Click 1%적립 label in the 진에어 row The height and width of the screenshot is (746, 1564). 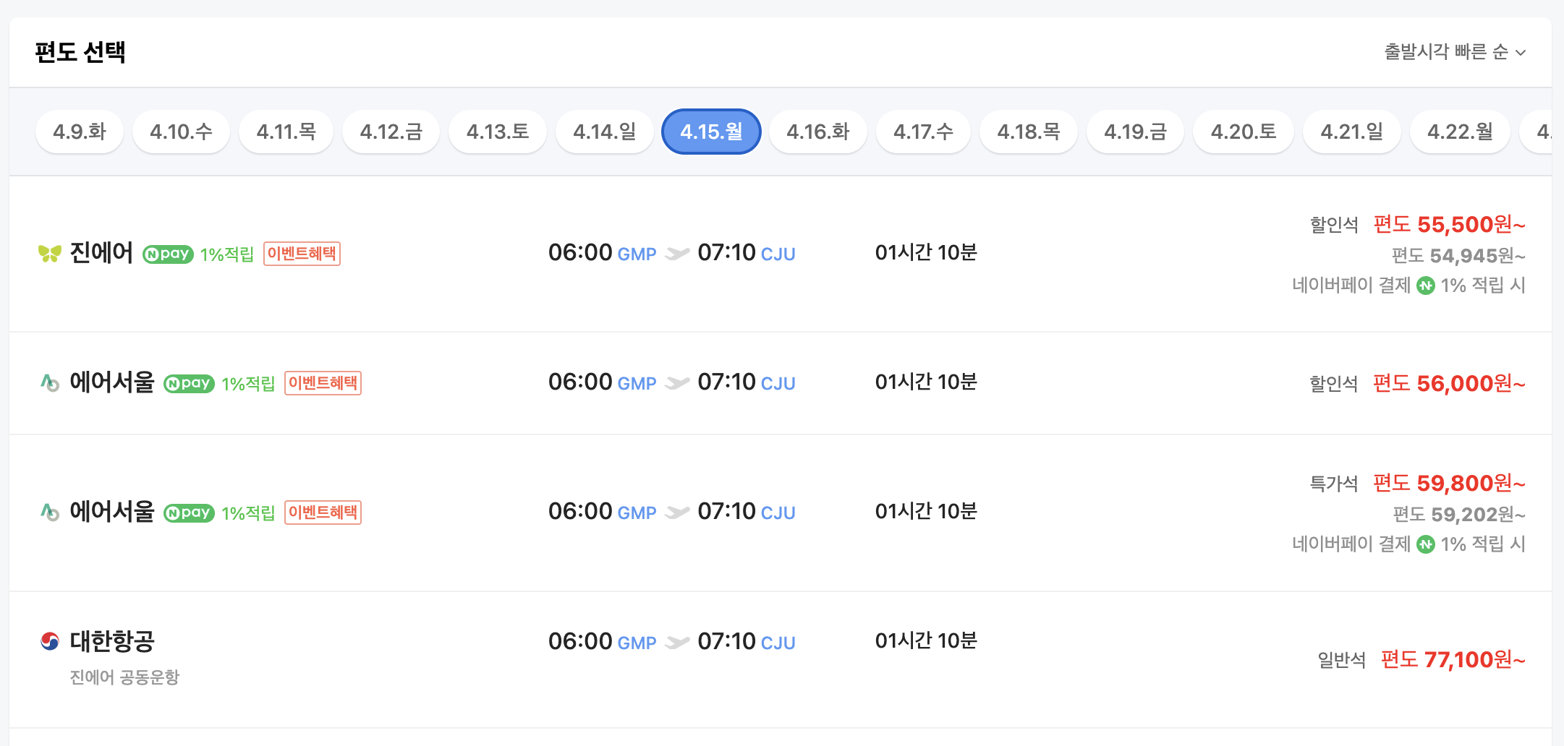tap(227, 254)
